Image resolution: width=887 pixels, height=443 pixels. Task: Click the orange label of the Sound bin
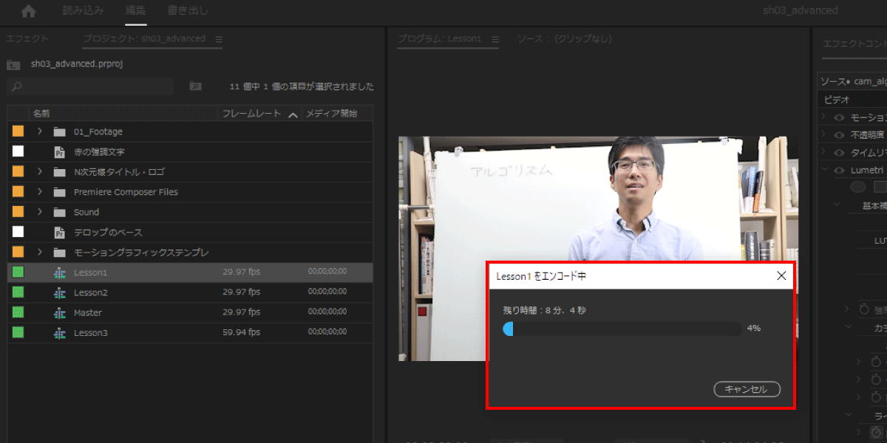(x=18, y=212)
